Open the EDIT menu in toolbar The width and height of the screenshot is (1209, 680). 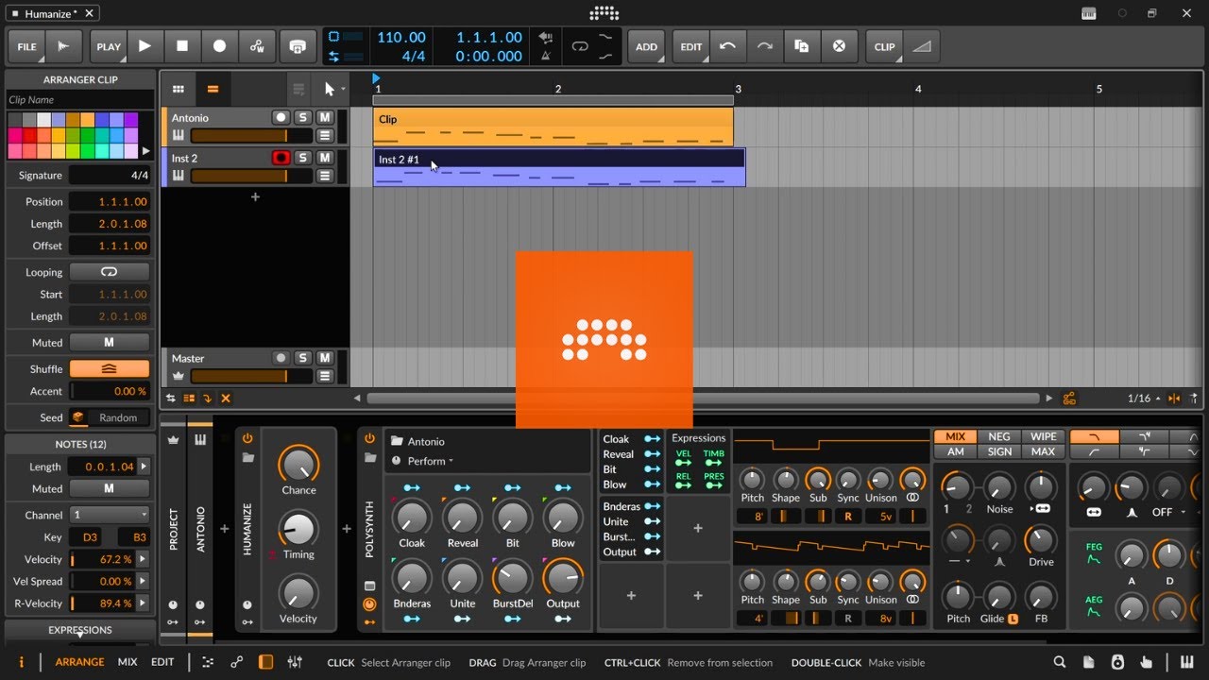click(x=691, y=46)
